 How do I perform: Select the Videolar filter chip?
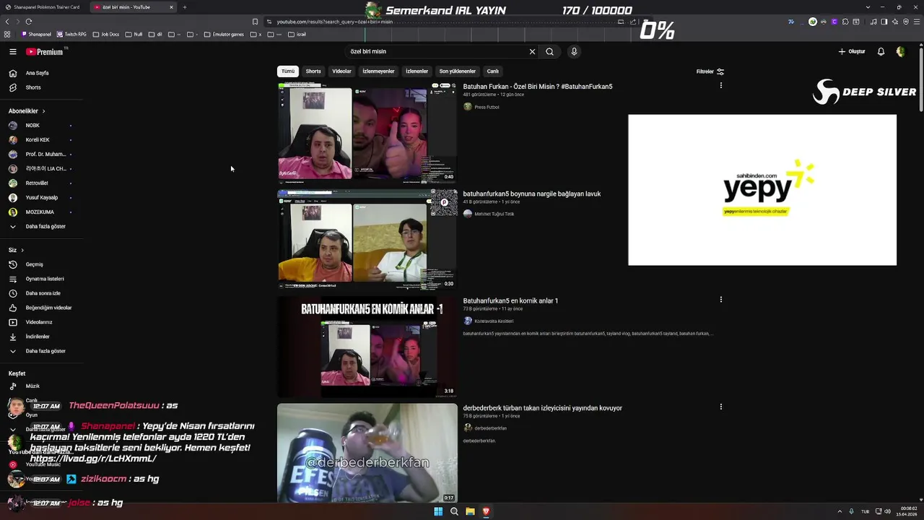[x=341, y=71]
